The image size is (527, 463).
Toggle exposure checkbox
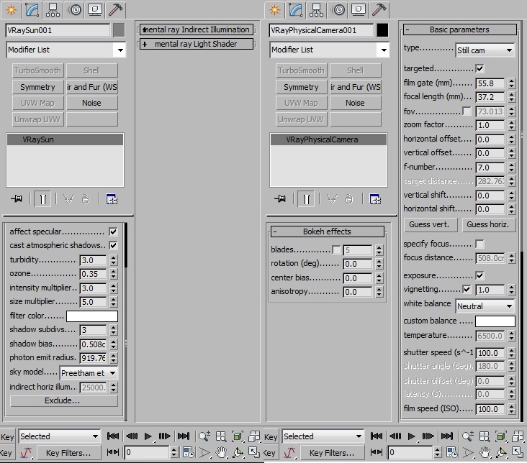coord(479,275)
